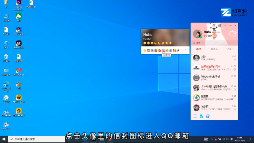This screenshot has height=143, width=254.
Task: Show hidden system tray icons
Action: coord(212,139)
